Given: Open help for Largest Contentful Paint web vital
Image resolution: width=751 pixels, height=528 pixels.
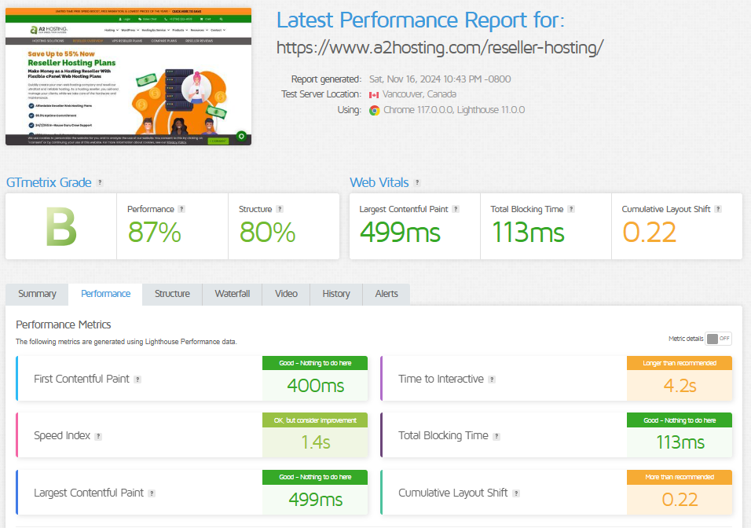Looking at the screenshot, I should pos(456,209).
